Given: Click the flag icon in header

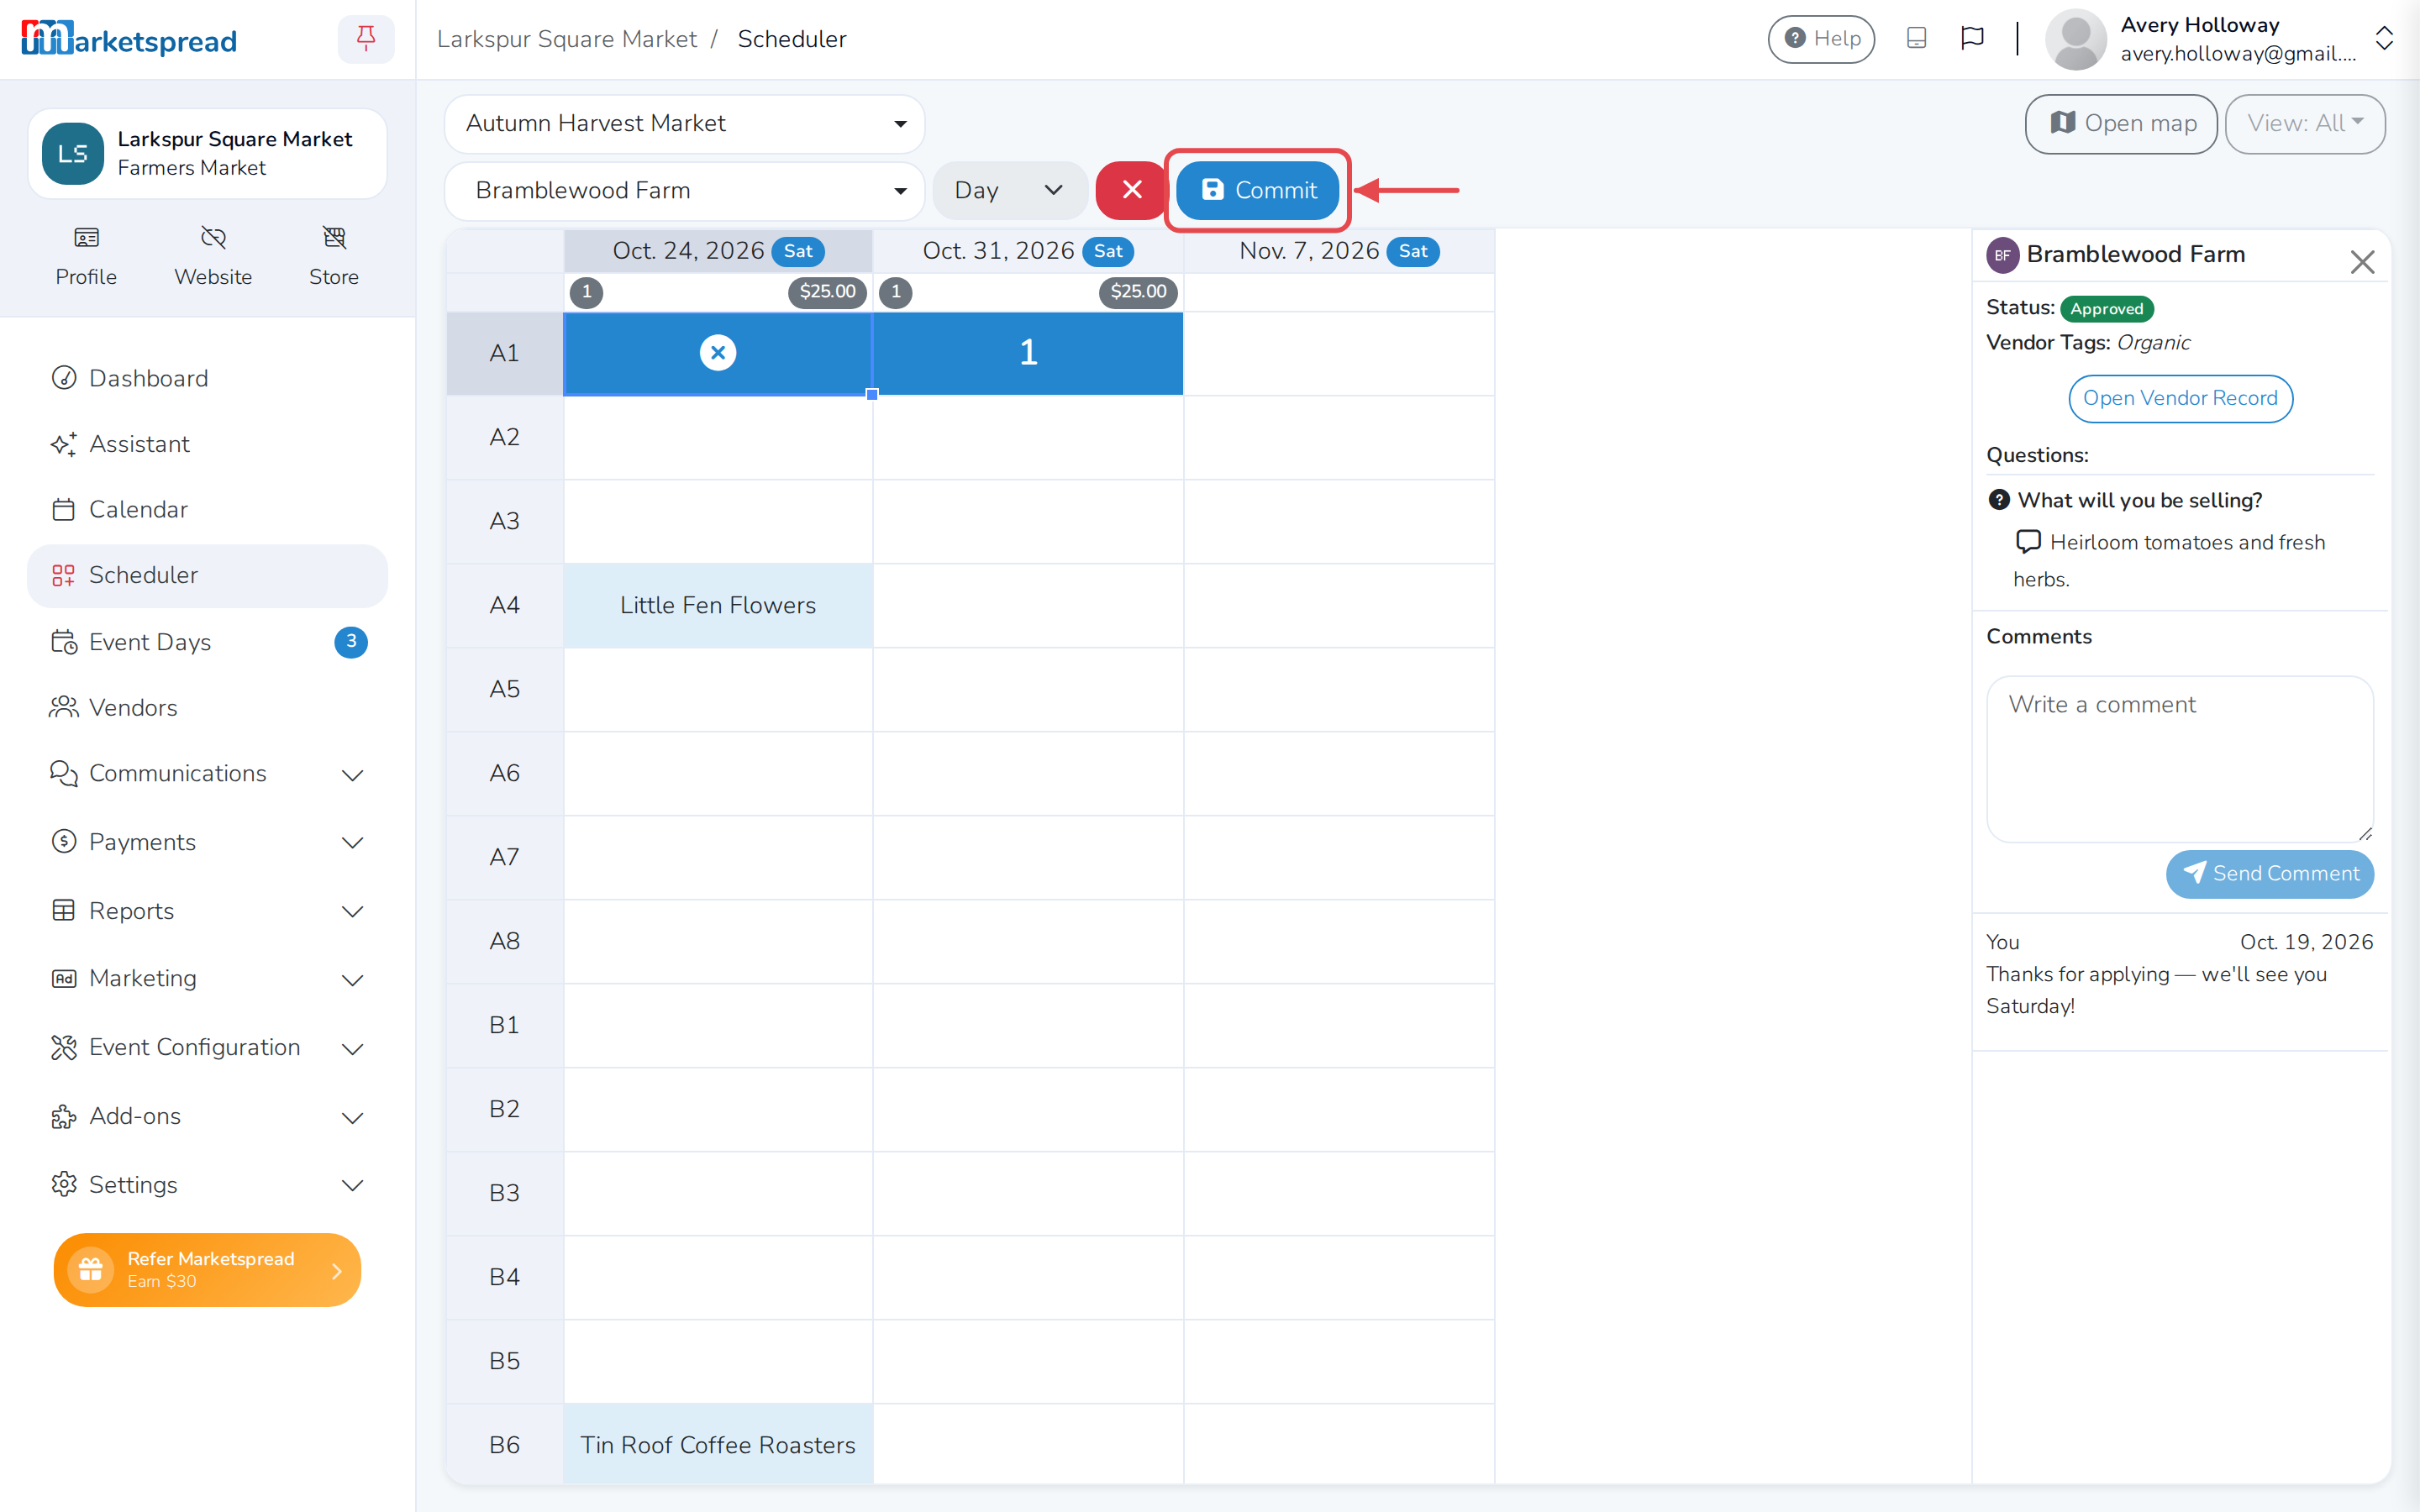Looking at the screenshot, I should point(1972,39).
